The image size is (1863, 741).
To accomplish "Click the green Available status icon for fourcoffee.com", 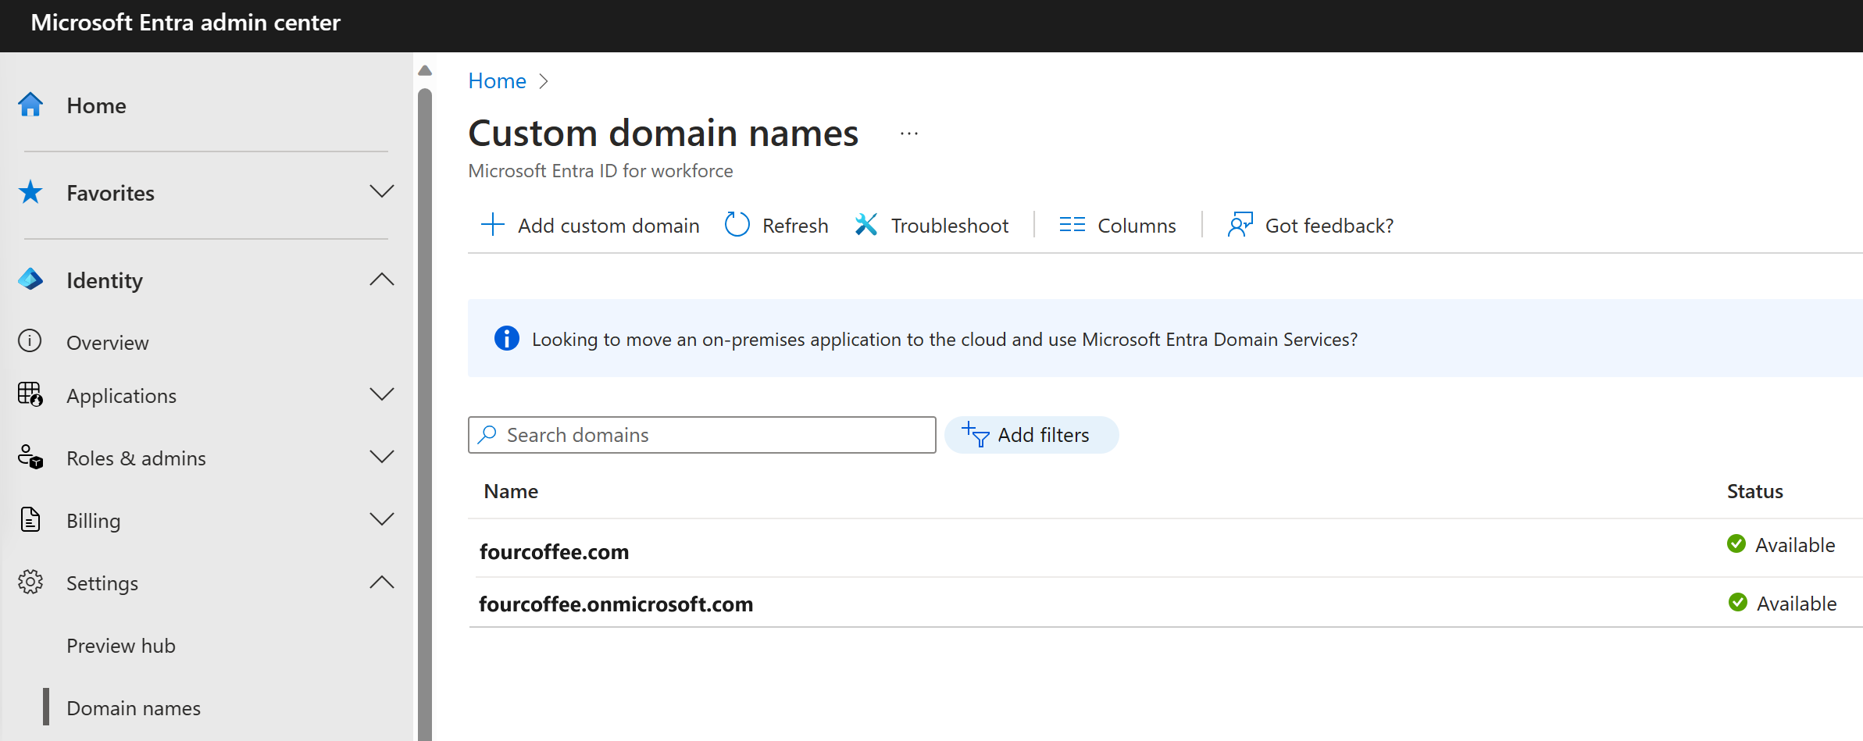I will coord(1736,544).
